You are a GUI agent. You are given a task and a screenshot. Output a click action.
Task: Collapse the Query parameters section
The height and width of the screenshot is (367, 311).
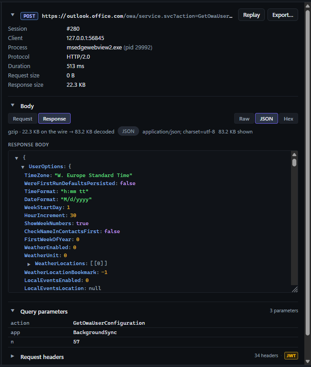click(12, 311)
